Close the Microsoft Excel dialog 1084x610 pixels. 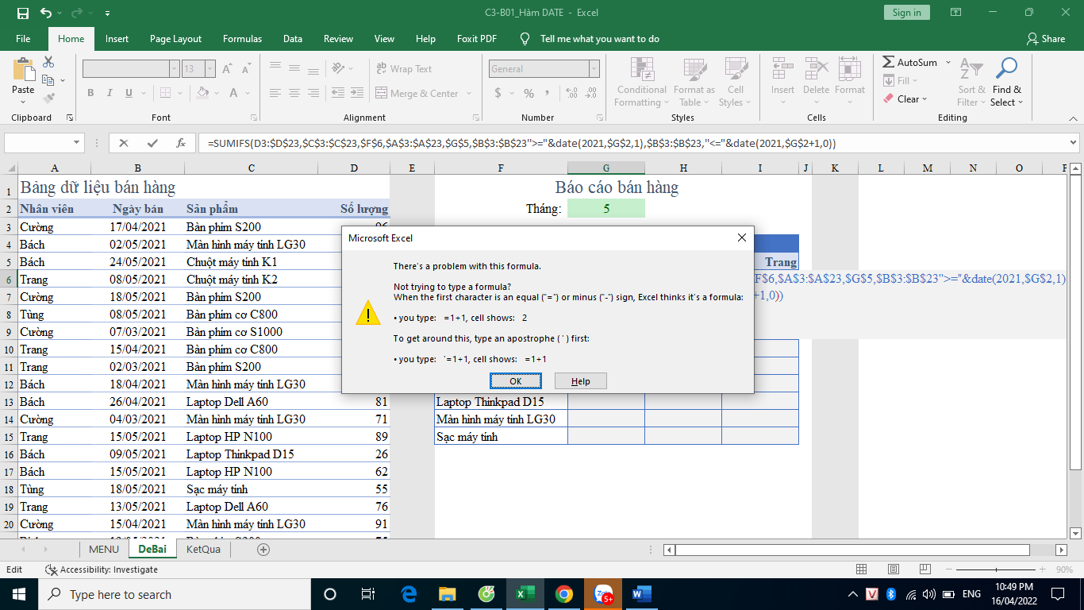coord(741,237)
